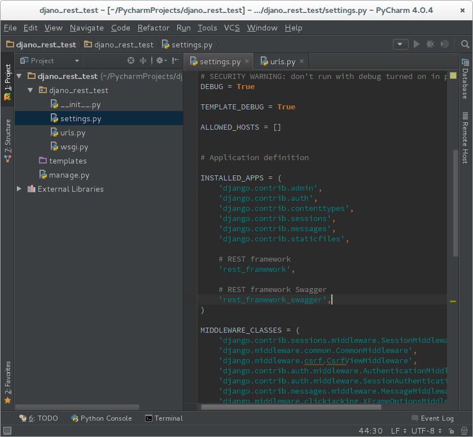This screenshot has width=473, height=437.
Task: Click 'rest_framework_swagger' line in editor
Action: pyautogui.click(x=322, y=300)
